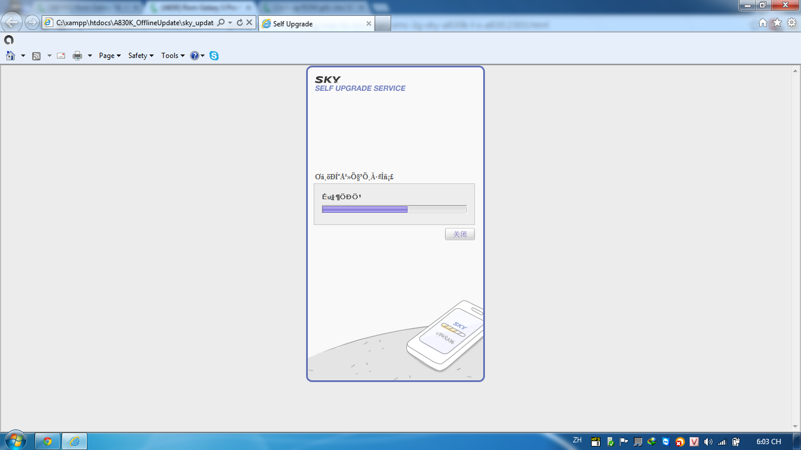Stop loading with the address bar X
This screenshot has height=450, width=801.
point(249,22)
